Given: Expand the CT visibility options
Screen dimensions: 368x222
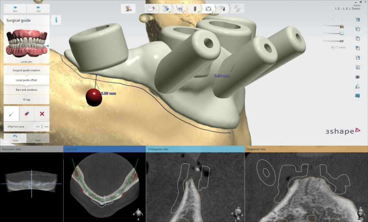Looking at the screenshot, I should 332,48.
